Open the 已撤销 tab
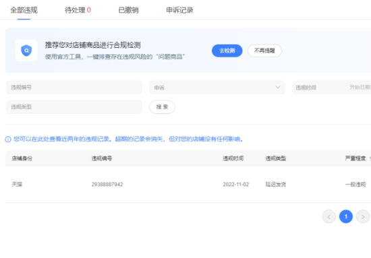 coord(128,10)
